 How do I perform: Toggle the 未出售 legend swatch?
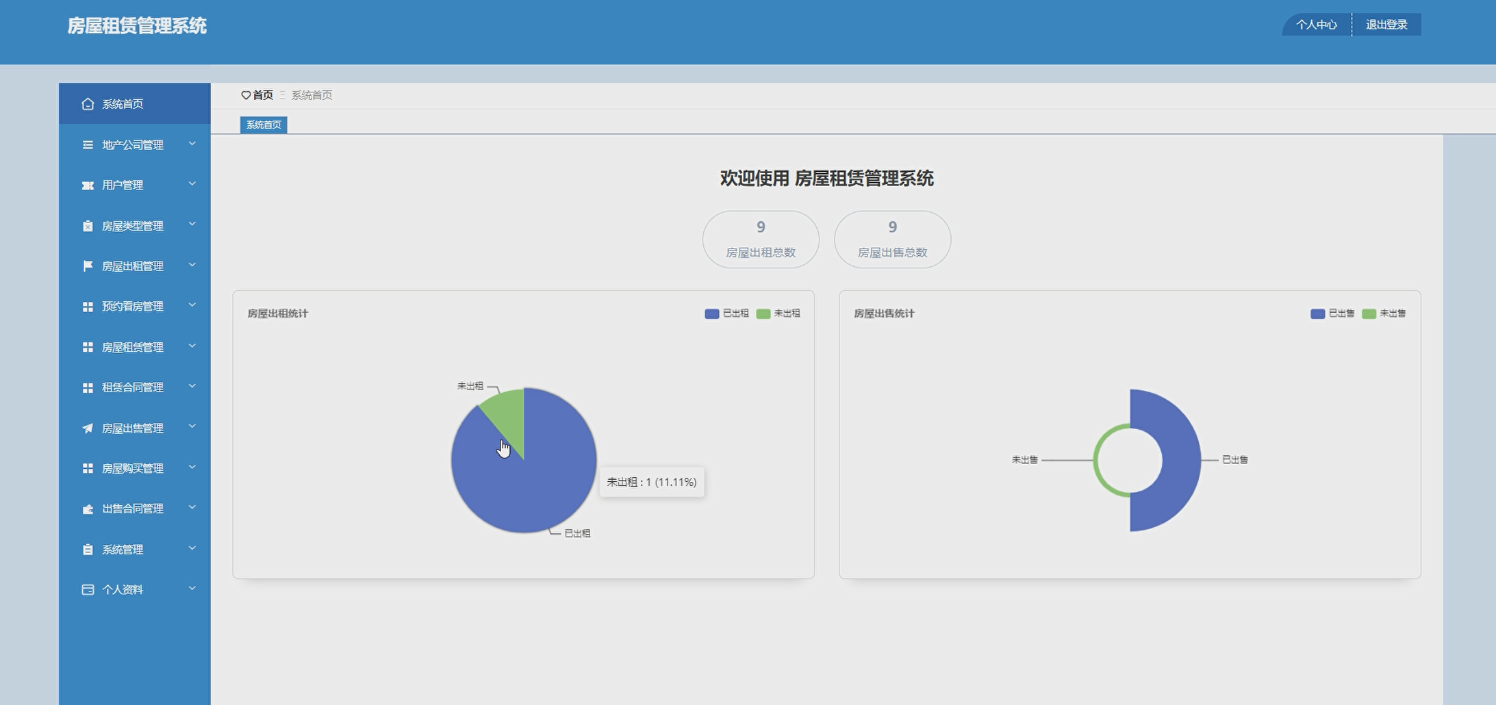(x=1369, y=313)
